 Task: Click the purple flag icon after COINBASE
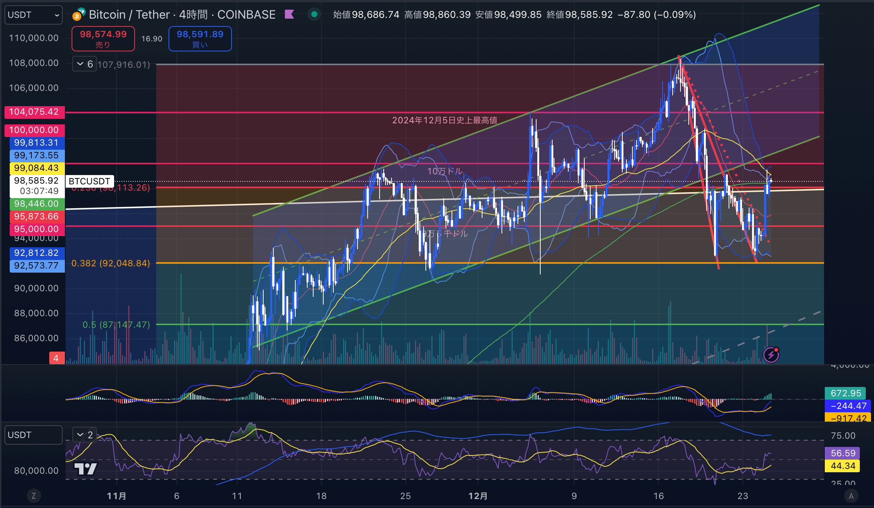pos(289,15)
